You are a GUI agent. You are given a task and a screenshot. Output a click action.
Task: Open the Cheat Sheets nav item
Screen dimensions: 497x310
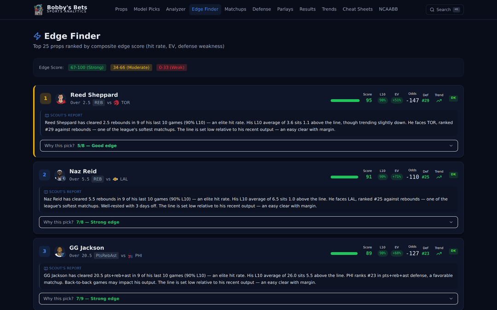pyautogui.click(x=358, y=10)
